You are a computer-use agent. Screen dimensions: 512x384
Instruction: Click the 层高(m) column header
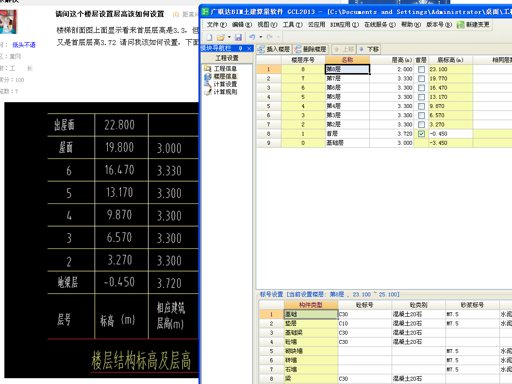tap(392, 60)
